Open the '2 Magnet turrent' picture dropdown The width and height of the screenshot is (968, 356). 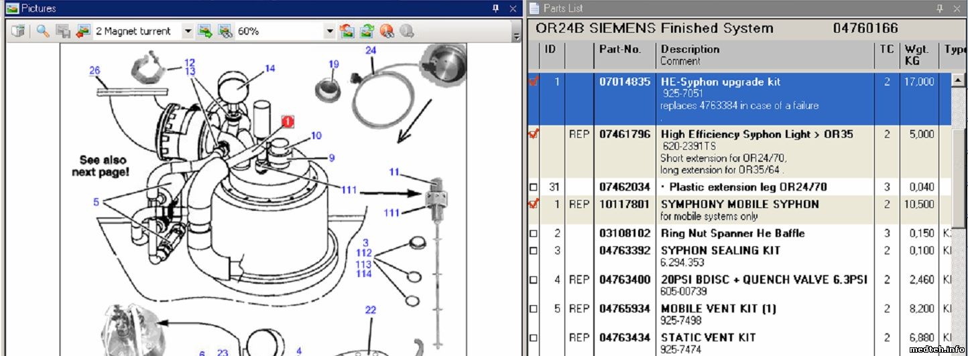[x=188, y=31]
